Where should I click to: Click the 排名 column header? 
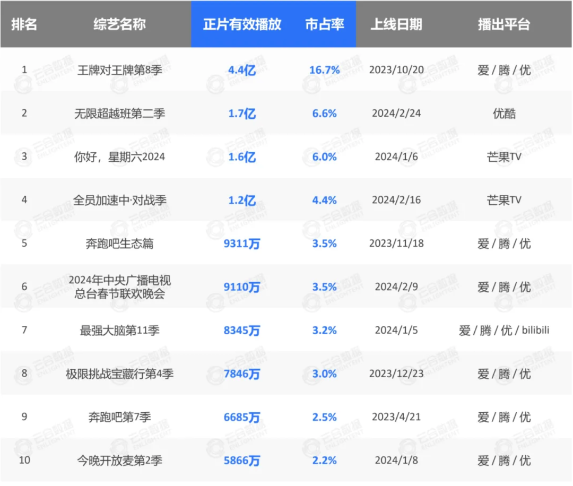point(24,25)
